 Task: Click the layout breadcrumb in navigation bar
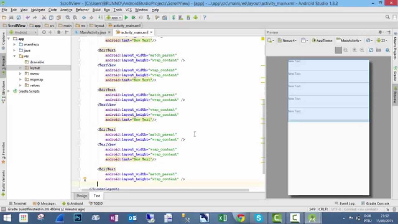97,26
